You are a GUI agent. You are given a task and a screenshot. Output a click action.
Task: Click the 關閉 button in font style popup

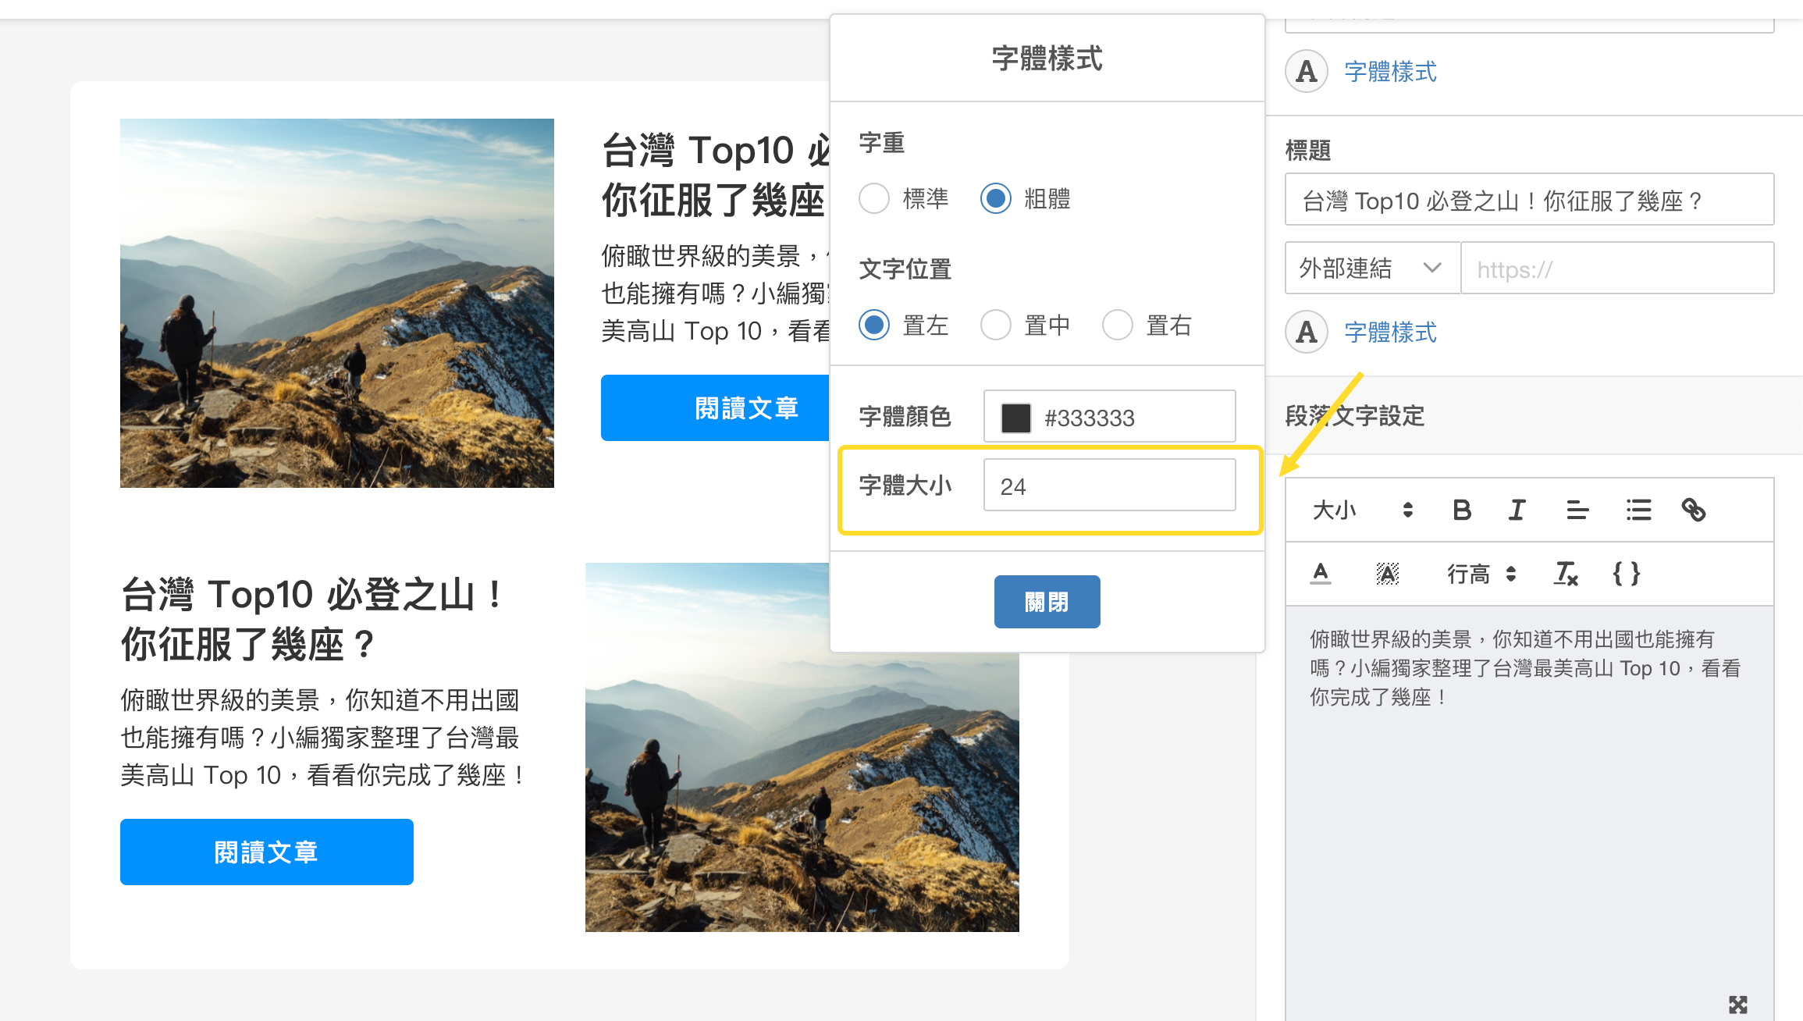[x=1047, y=602]
